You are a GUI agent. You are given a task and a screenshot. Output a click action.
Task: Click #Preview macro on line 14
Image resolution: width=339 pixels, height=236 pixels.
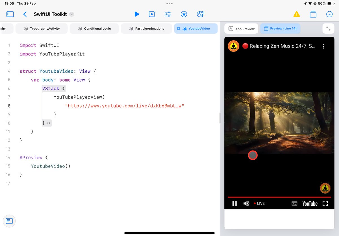[x=31, y=158]
